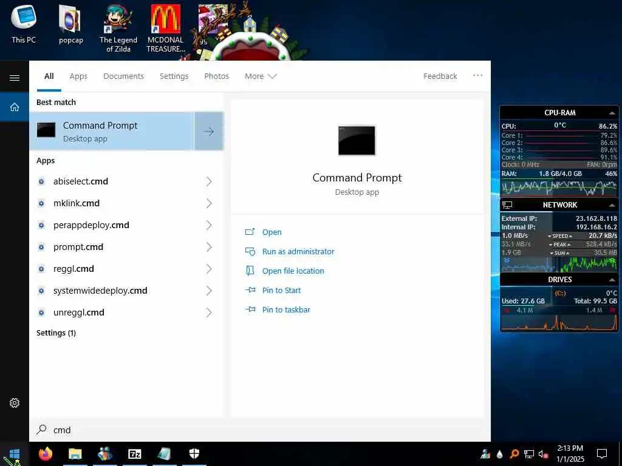Click the mklink.cmd file icon
Image resolution: width=622 pixels, height=466 pixels.
(41, 203)
